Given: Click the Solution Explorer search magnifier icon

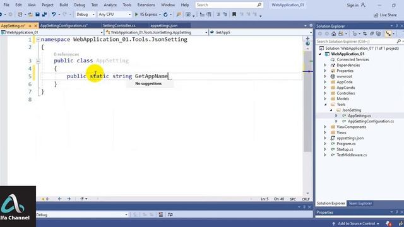Looking at the screenshot, I should tap(399, 41).
